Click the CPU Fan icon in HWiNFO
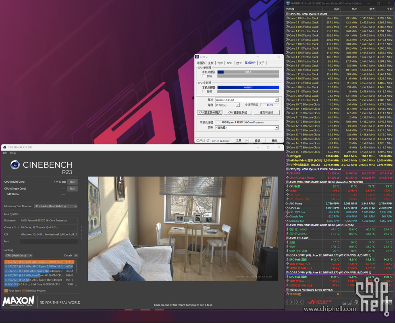This screenshot has width=395, height=323. 287,208
